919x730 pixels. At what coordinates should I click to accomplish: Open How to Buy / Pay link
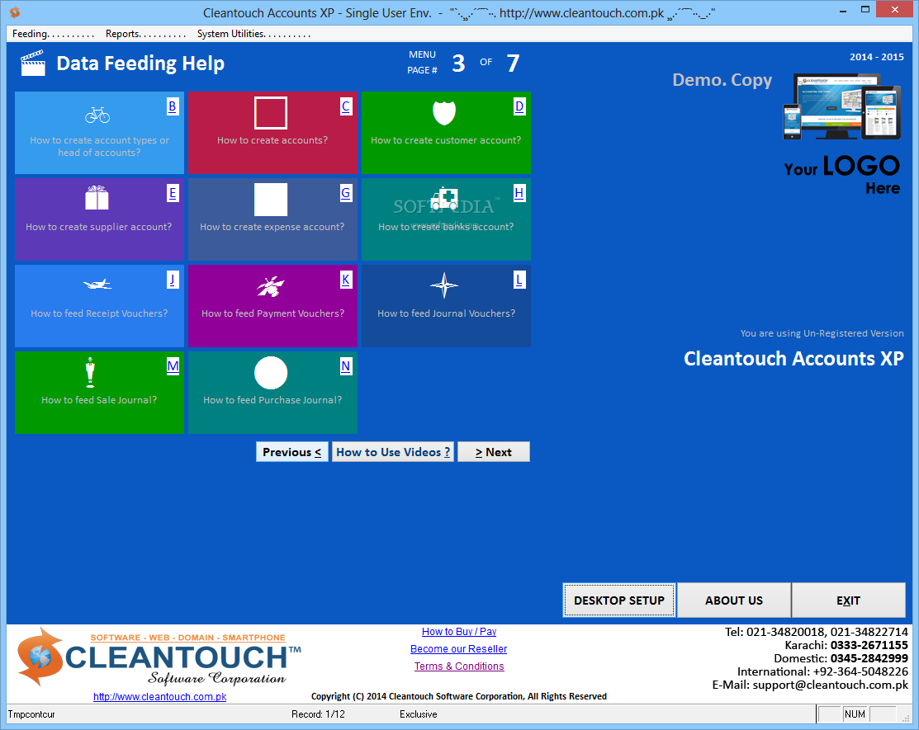coord(459,632)
